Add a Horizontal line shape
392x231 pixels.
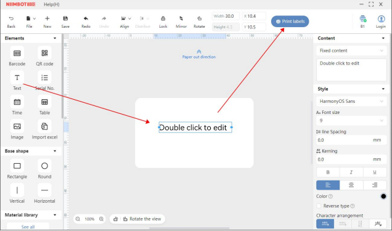44,190
